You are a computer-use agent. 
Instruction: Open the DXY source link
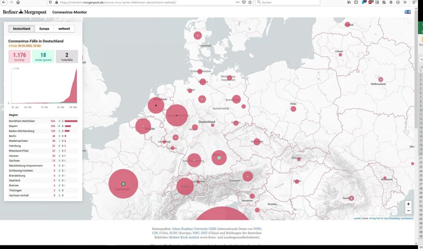pos(204,233)
